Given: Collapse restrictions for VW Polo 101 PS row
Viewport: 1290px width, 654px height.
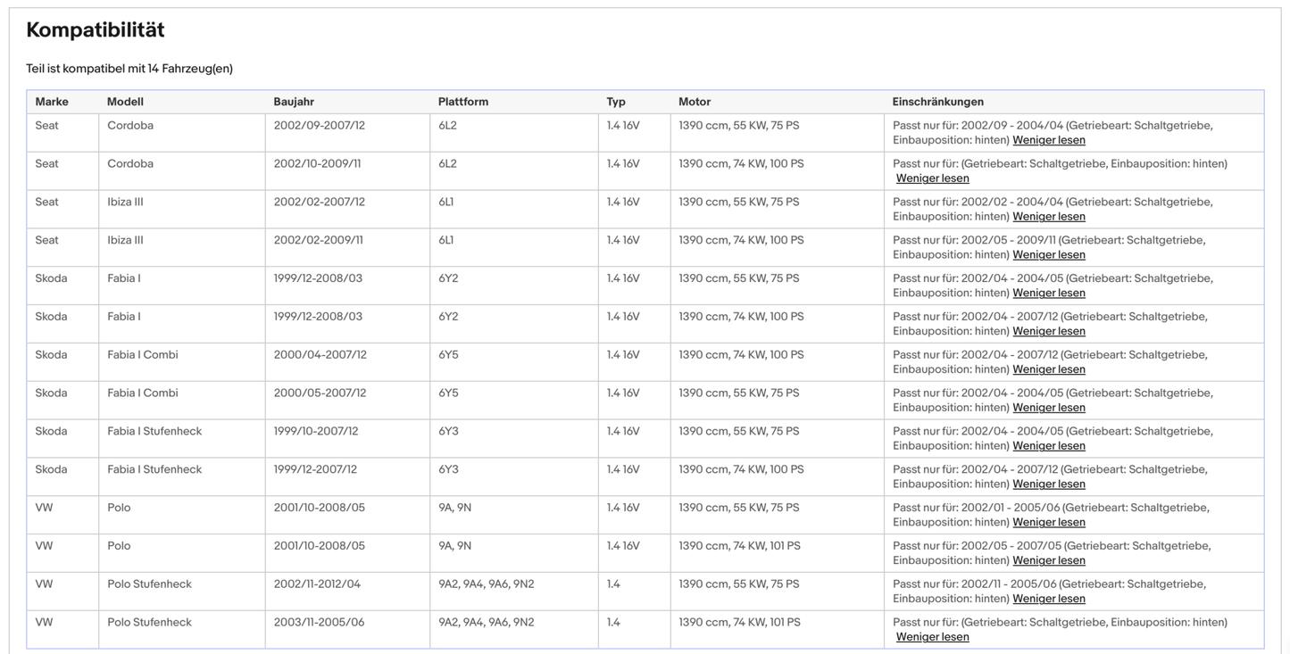Looking at the screenshot, I should 1048,561.
